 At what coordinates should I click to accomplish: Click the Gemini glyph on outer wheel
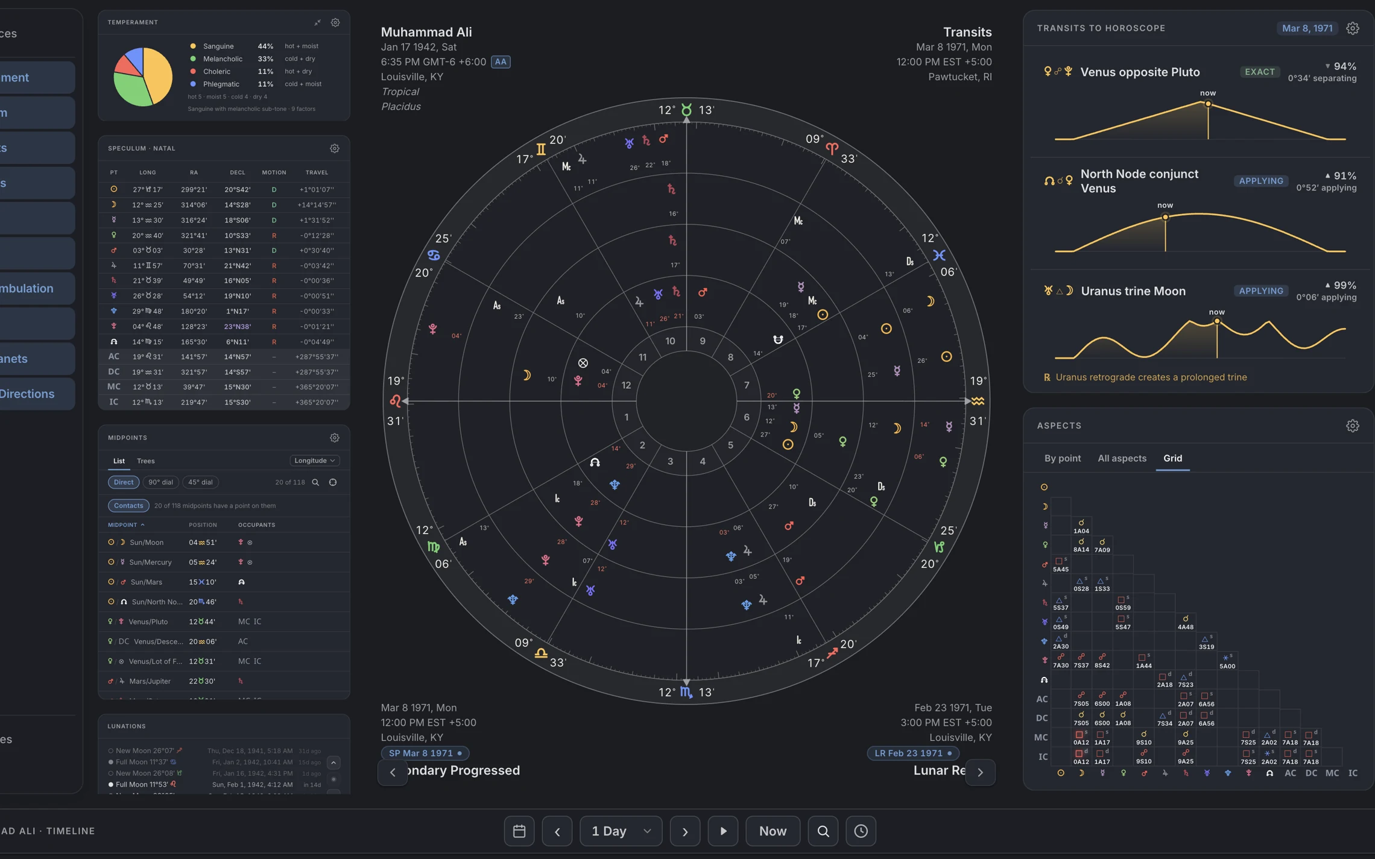point(541,149)
